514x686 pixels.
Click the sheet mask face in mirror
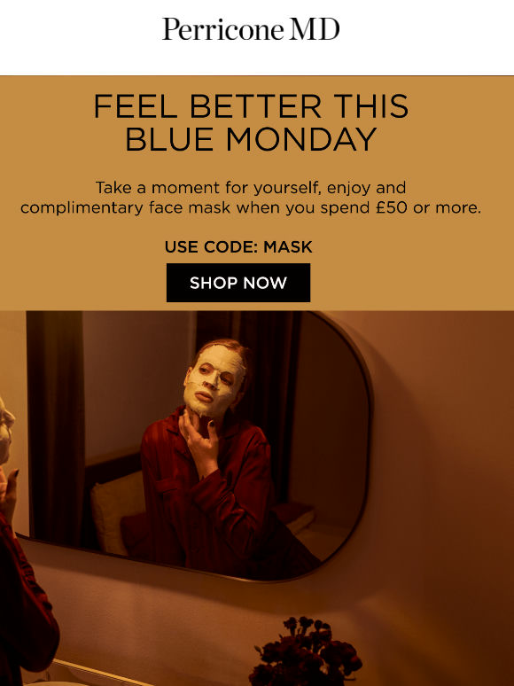tap(214, 379)
